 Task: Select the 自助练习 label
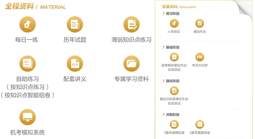(x=28, y=79)
